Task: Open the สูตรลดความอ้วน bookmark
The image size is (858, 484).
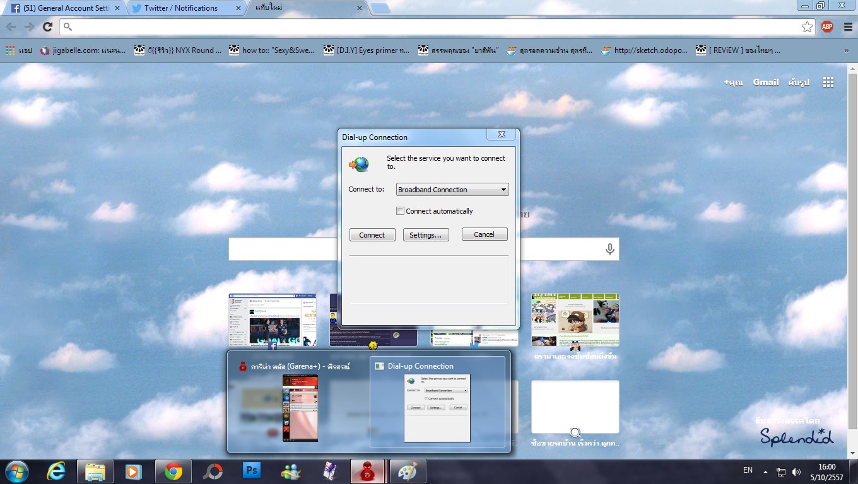Action: (x=549, y=50)
